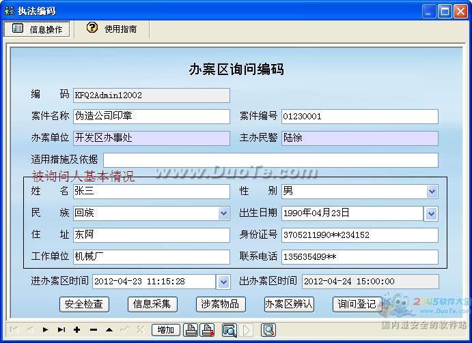Click the 出生日期 value 1990年04月23日
This screenshot has height=343, width=472.
coord(316,213)
